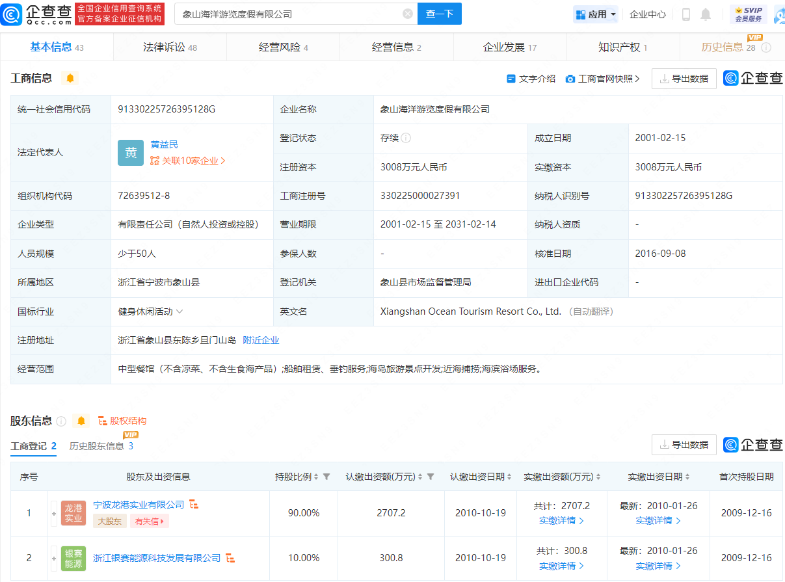This screenshot has height=582, width=785.
Task: Open equity chart icon beside 浙江银赛能源科技发展有限公司
Action: pyautogui.click(x=230, y=558)
